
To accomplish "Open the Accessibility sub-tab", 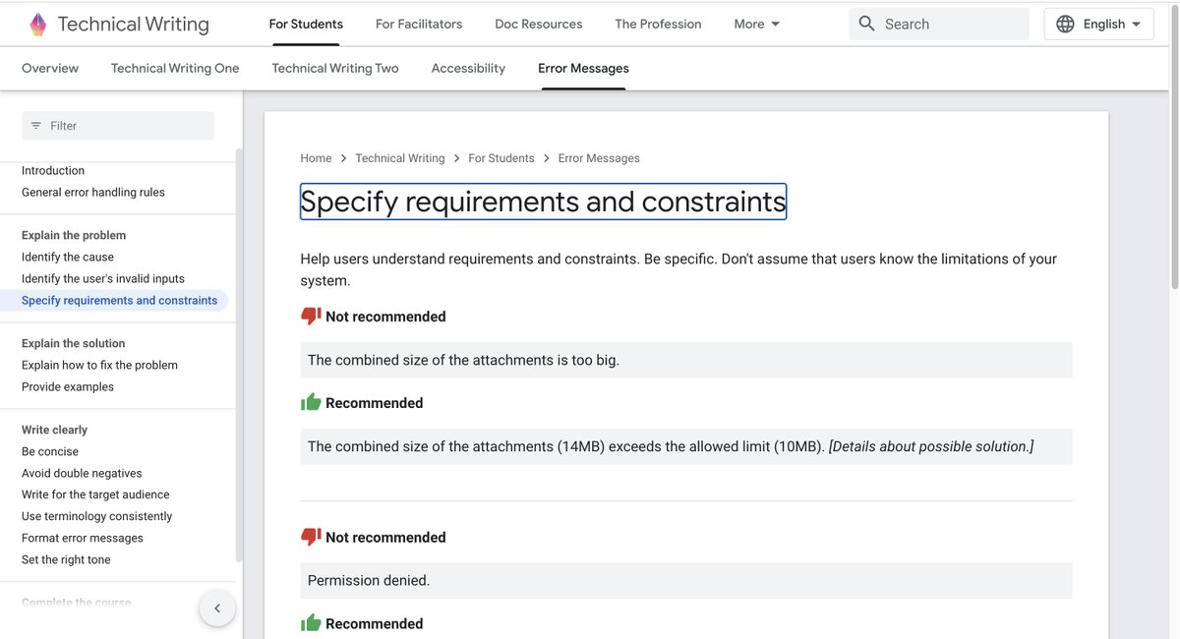I will tap(468, 68).
